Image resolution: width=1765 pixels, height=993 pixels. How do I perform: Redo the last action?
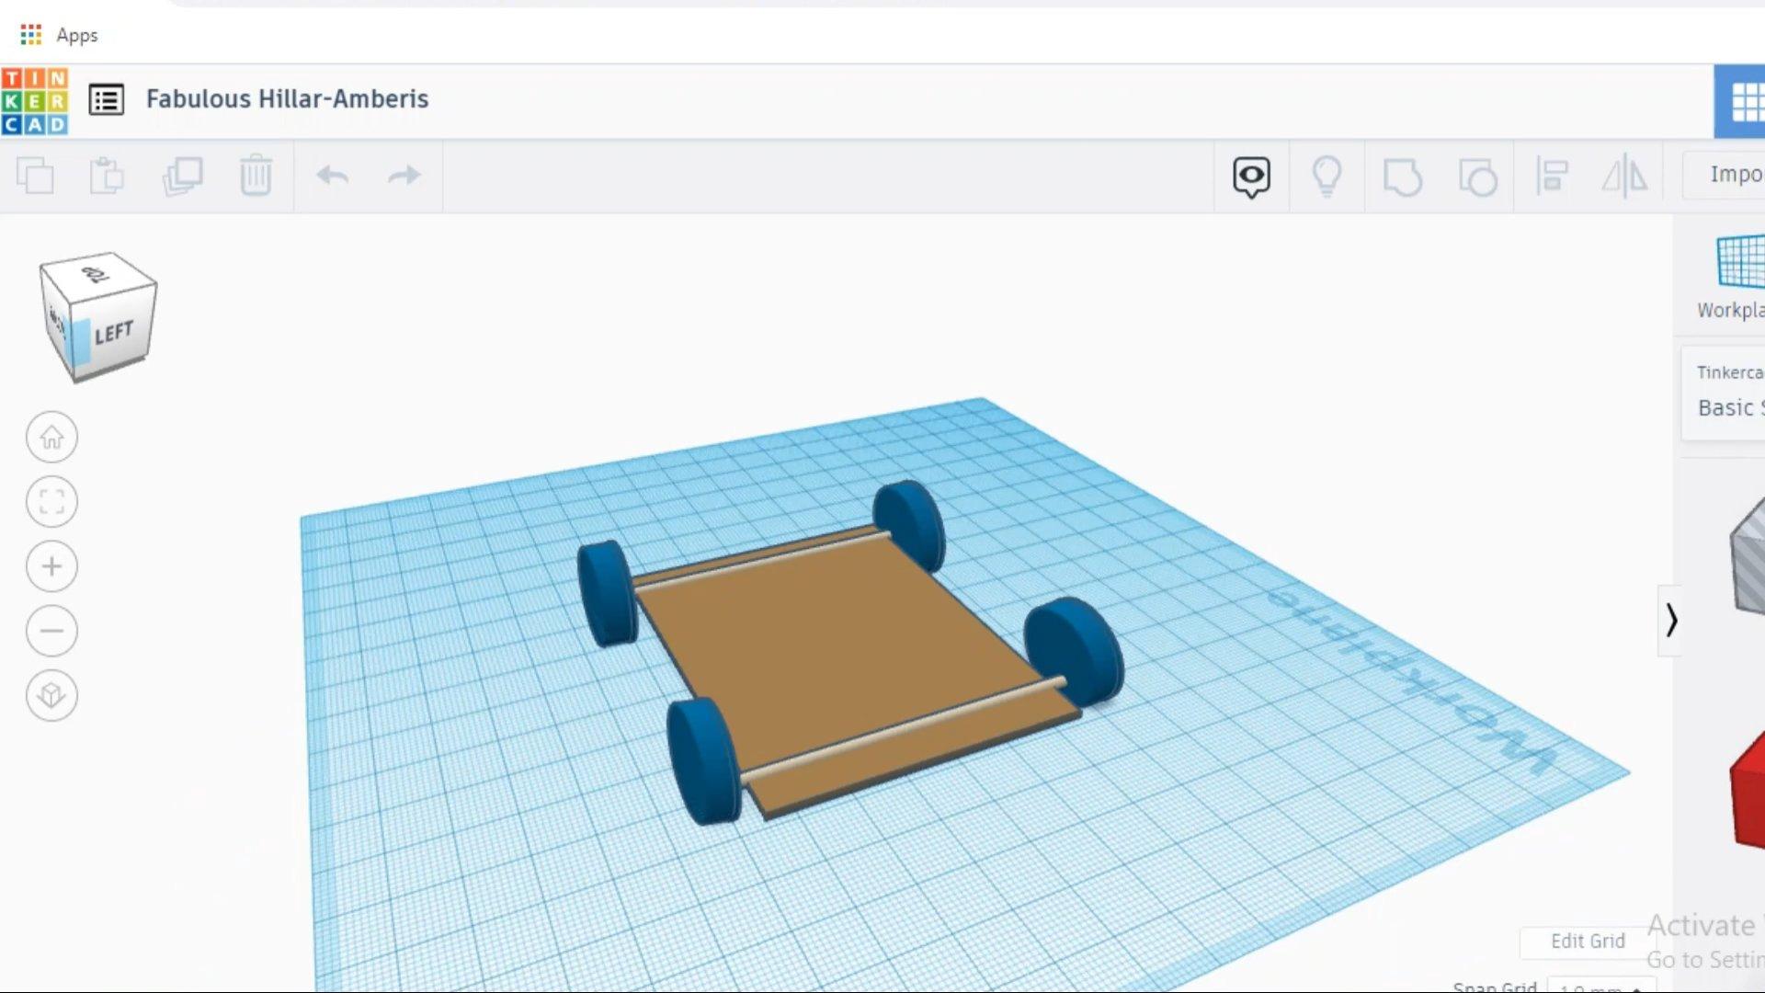pyautogui.click(x=404, y=175)
